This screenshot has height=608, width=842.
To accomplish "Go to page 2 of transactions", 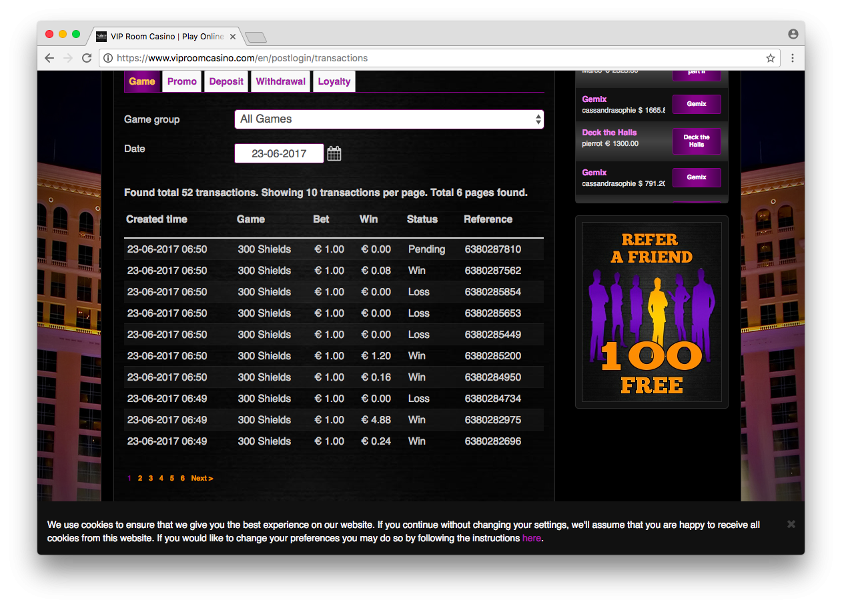I will pos(140,478).
